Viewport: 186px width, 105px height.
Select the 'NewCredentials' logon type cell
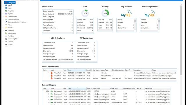(x=106, y=76)
